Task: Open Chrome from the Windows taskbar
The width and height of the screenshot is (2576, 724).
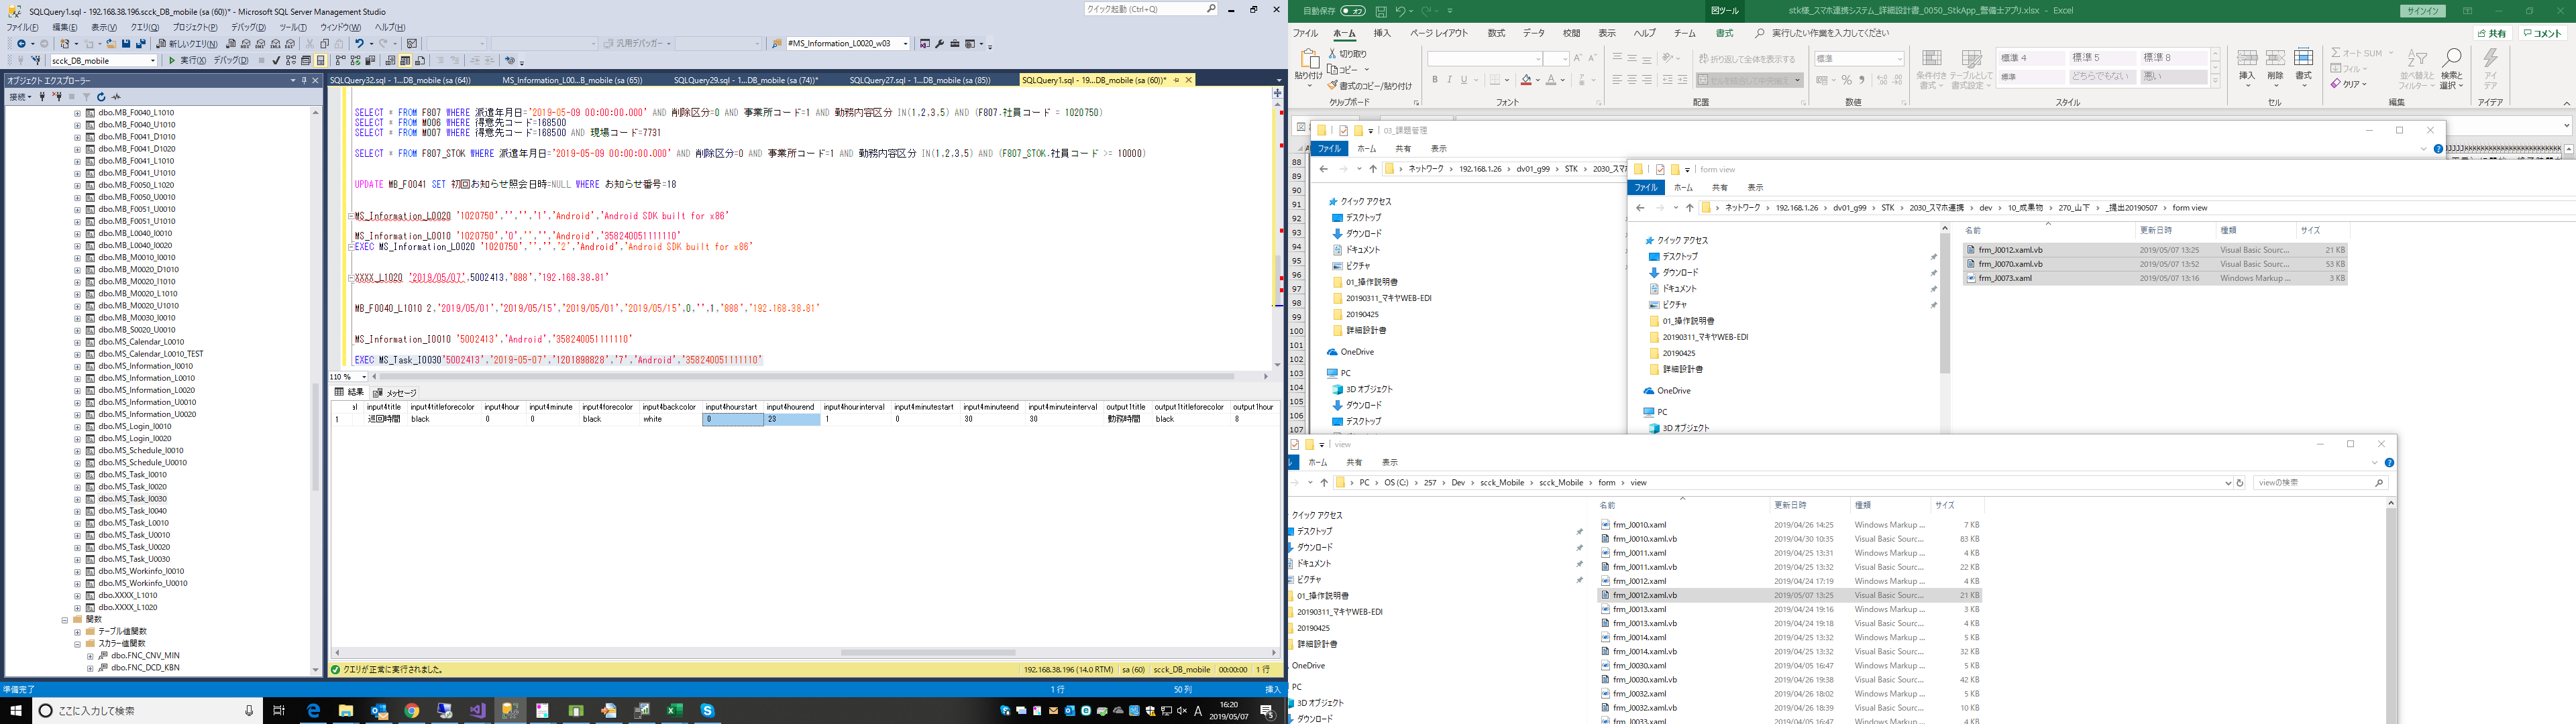Action: (x=412, y=711)
